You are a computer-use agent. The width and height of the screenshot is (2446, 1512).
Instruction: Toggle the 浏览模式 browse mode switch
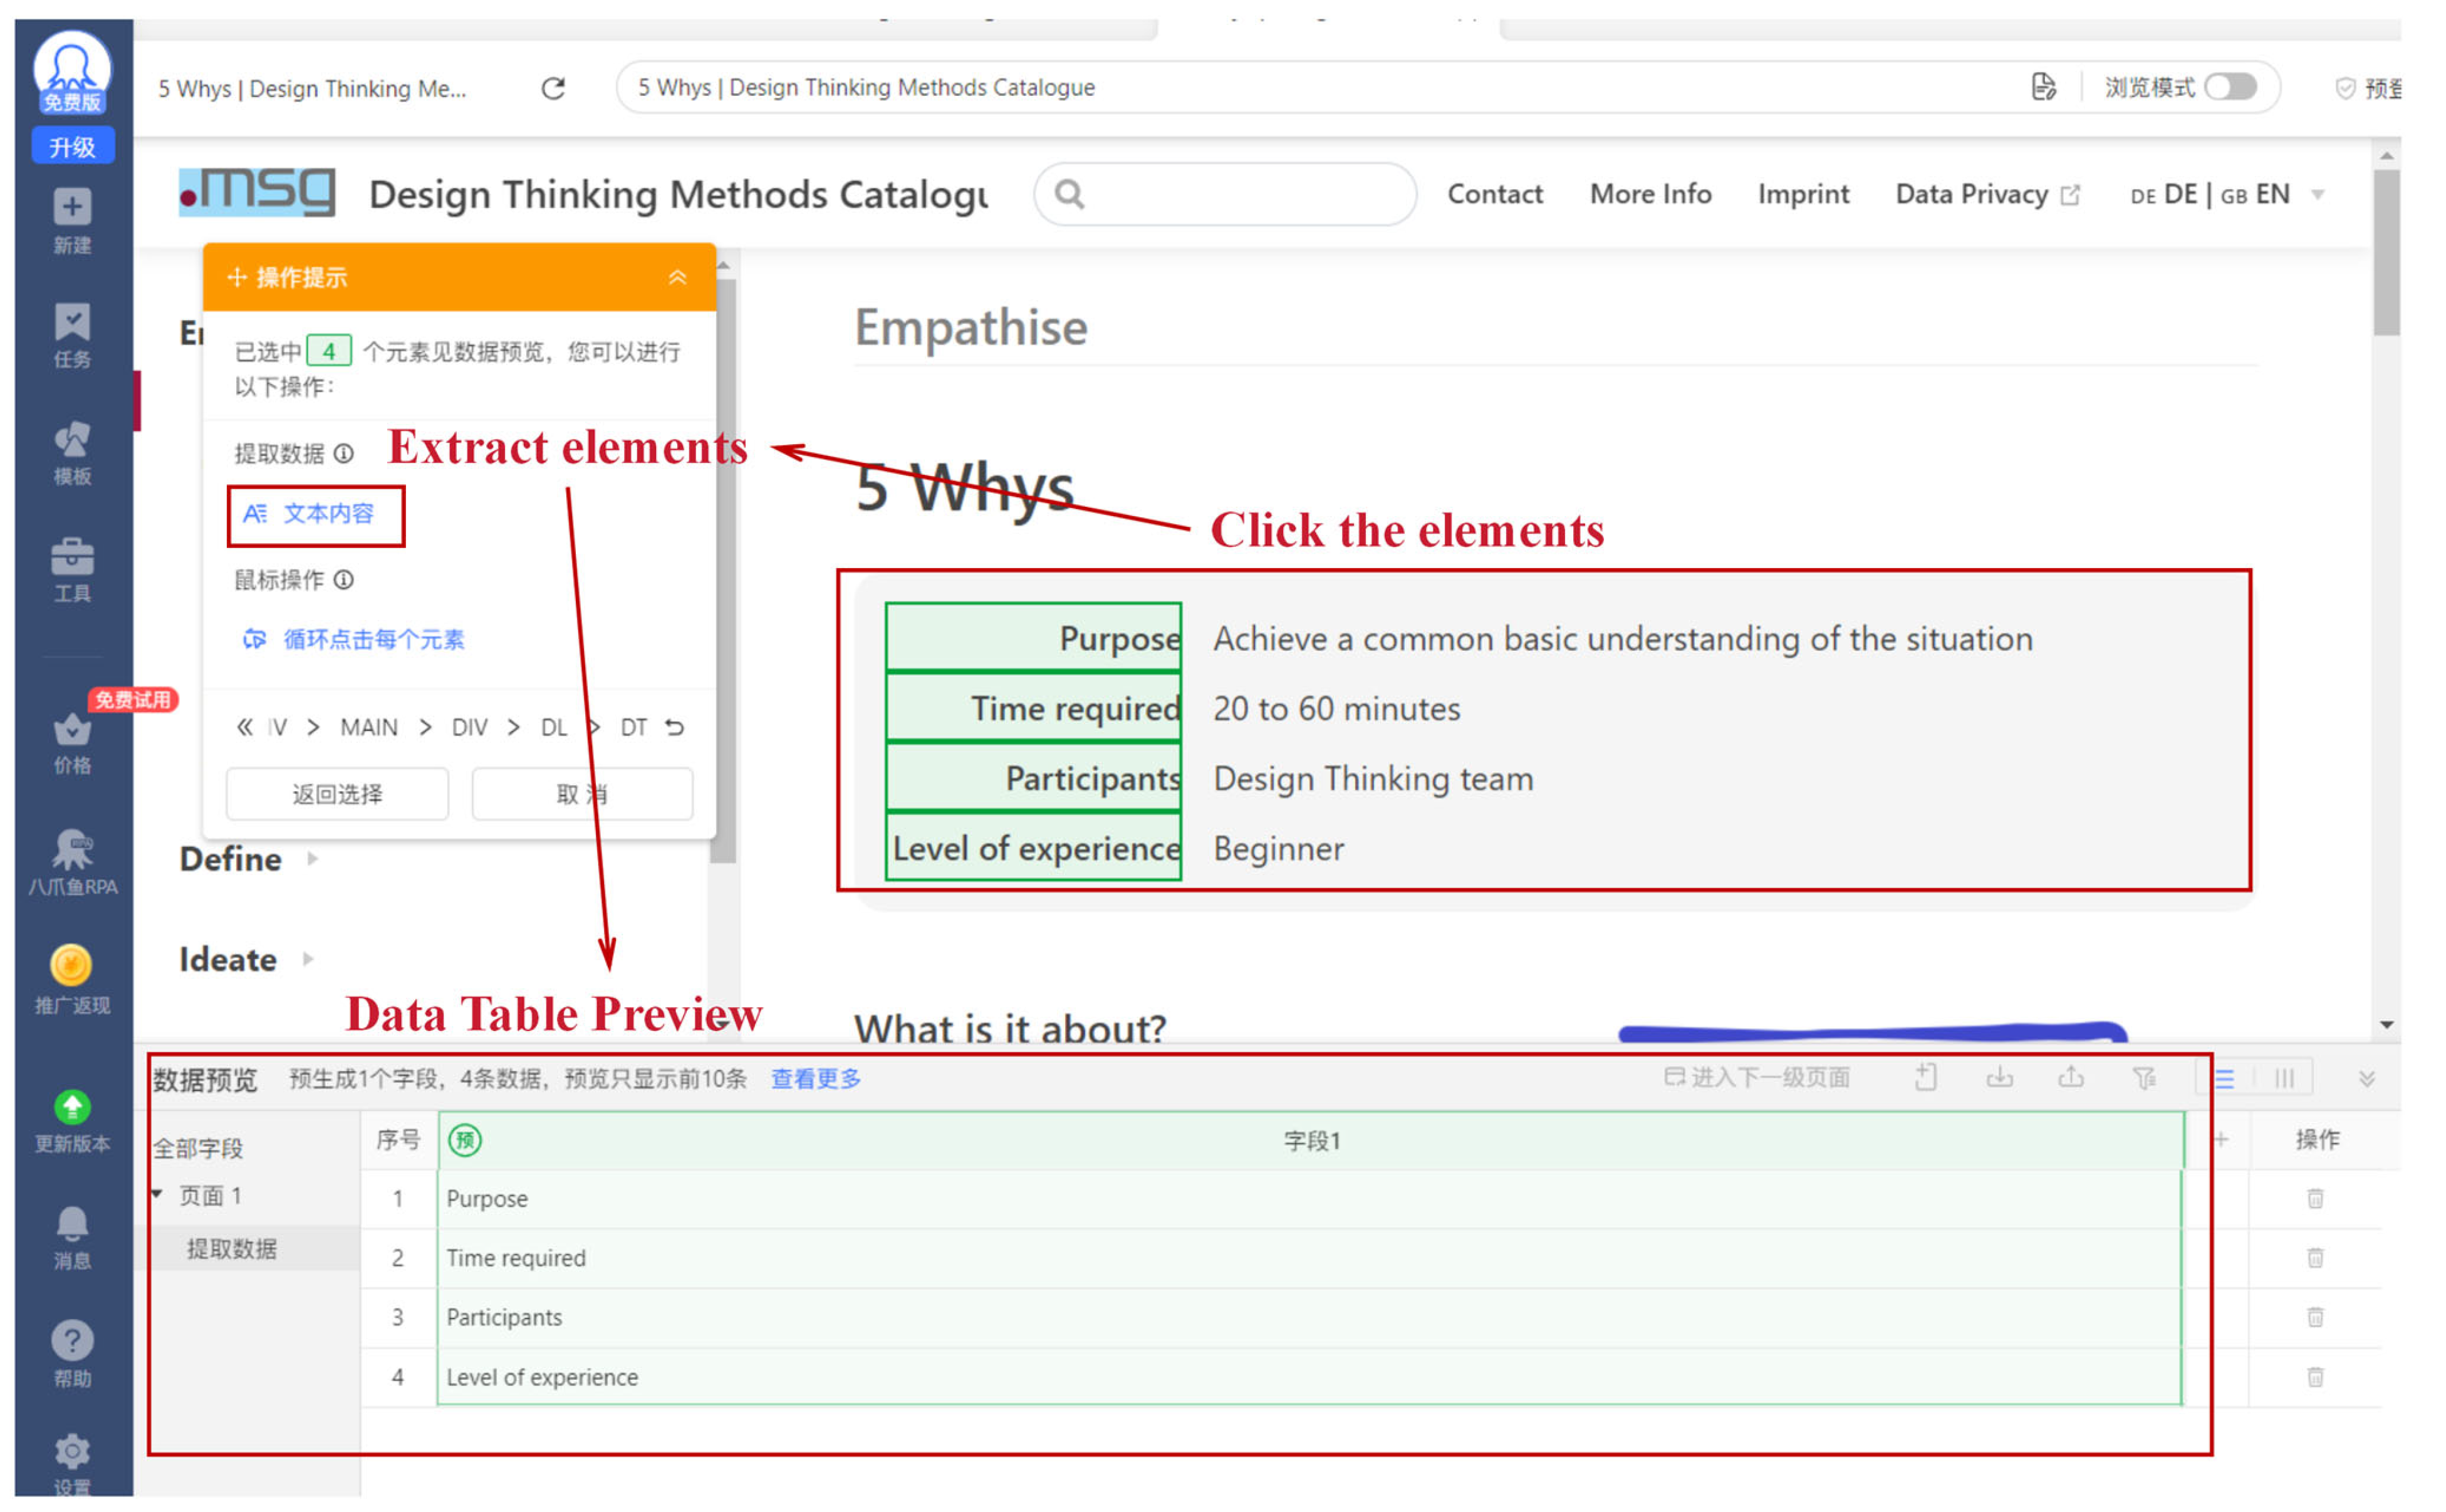coord(2231,87)
